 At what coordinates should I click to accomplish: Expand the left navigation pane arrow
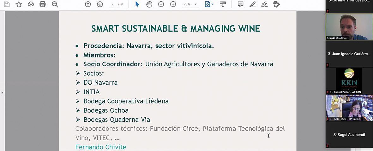[3, 92]
